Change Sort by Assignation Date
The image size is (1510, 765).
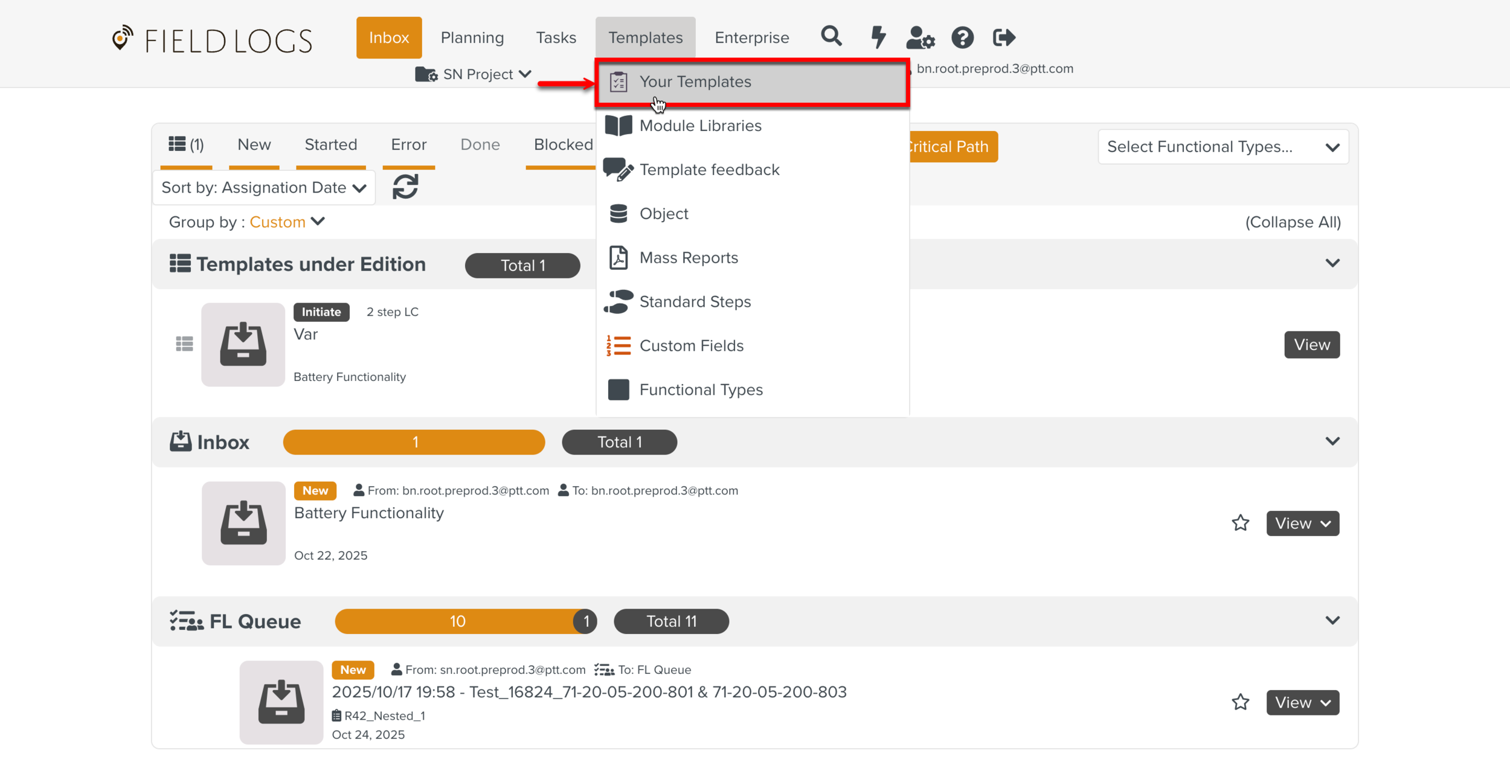[x=264, y=188]
